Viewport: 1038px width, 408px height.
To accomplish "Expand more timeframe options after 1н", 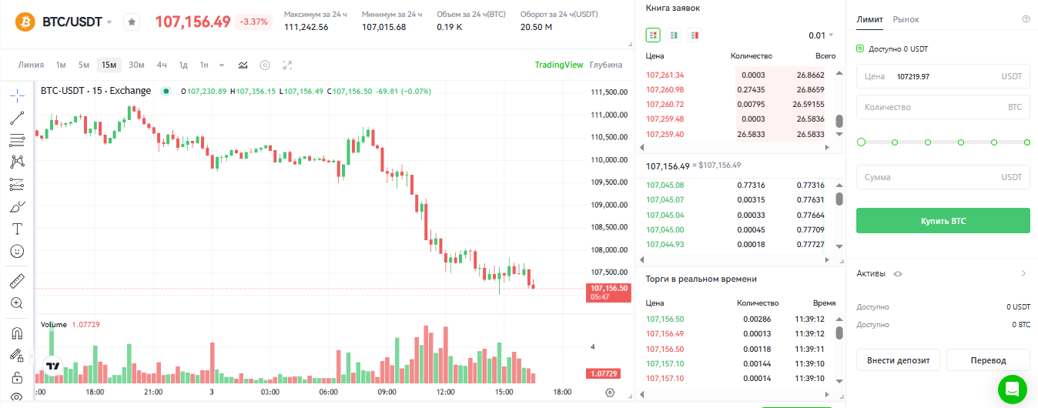I will pos(222,65).
